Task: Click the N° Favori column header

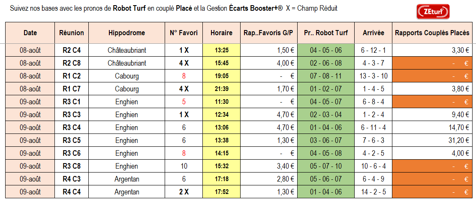Action: [184, 33]
